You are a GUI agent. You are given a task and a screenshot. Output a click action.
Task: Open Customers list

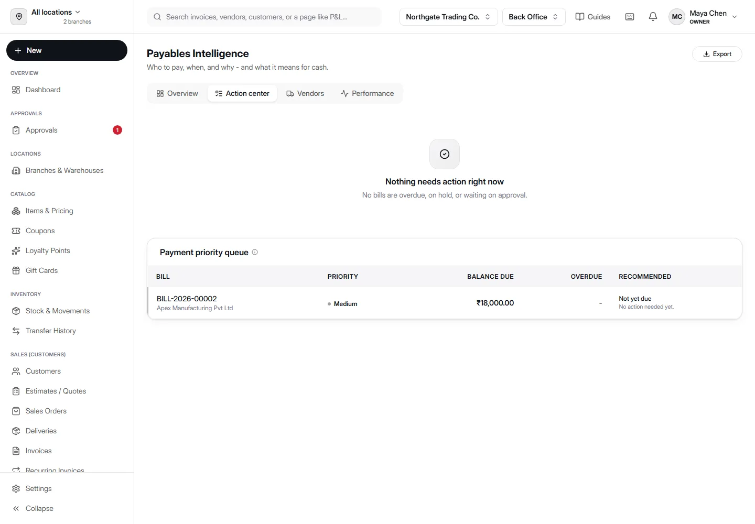[x=67, y=371]
